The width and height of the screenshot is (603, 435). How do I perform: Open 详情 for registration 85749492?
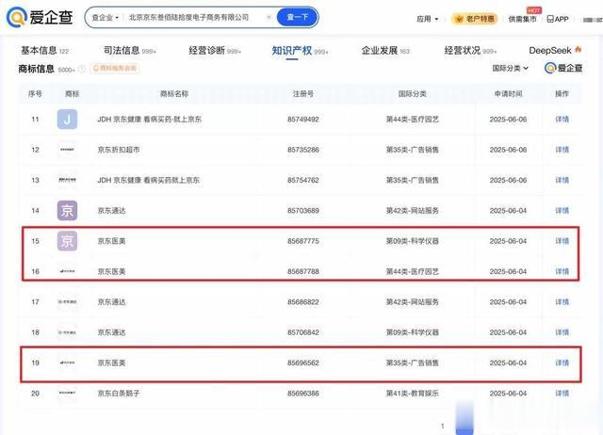click(562, 120)
